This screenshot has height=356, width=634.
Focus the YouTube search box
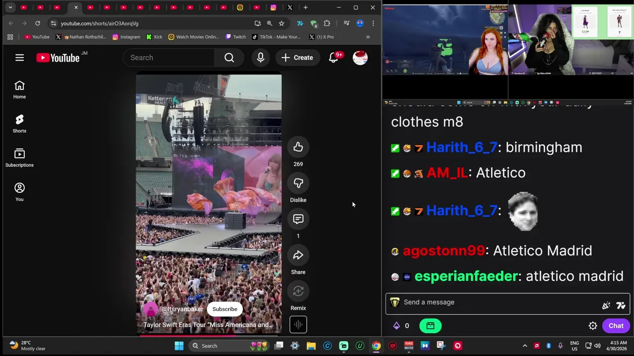click(168, 58)
